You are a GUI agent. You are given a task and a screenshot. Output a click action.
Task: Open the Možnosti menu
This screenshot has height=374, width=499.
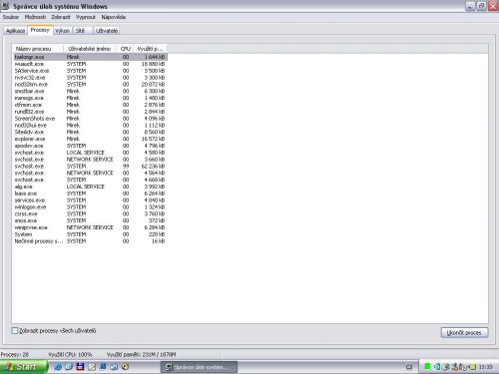coord(35,17)
